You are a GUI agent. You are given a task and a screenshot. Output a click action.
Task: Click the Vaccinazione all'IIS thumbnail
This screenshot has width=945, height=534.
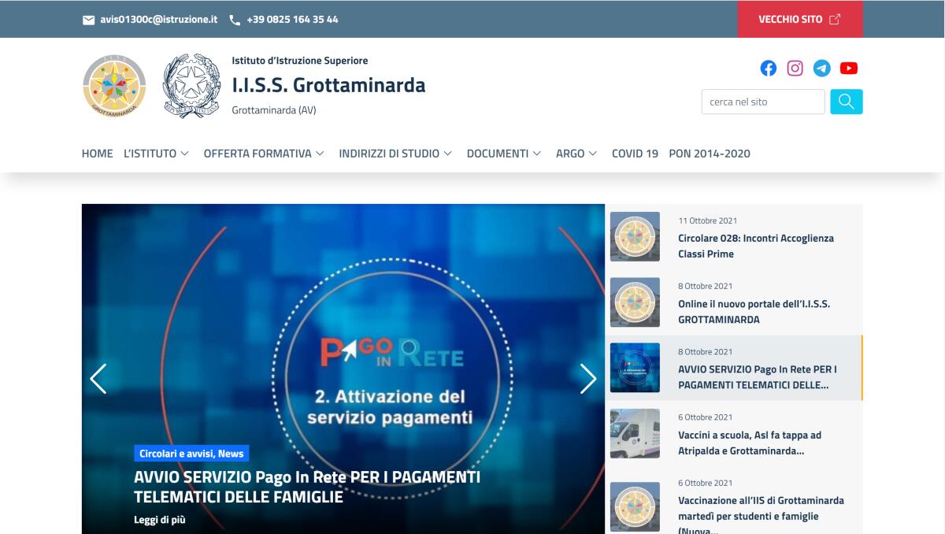pos(635,506)
